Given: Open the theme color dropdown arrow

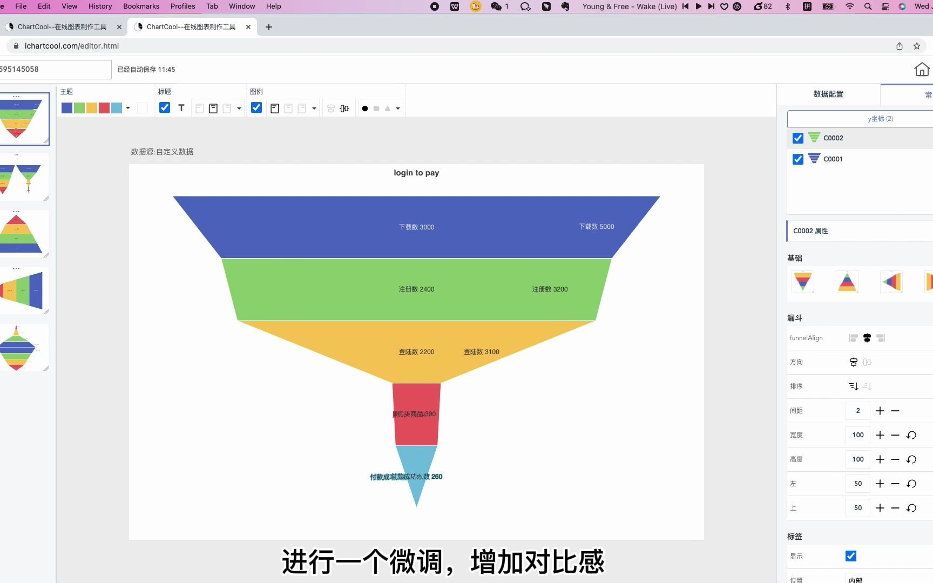Looking at the screenshot, I should (128, 108).
